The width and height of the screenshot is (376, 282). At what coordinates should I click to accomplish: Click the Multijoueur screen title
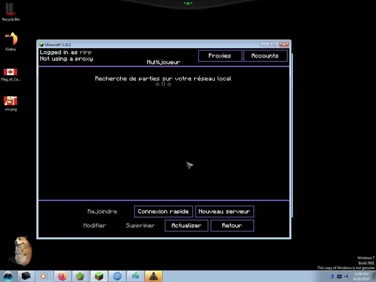click(164, 62)
